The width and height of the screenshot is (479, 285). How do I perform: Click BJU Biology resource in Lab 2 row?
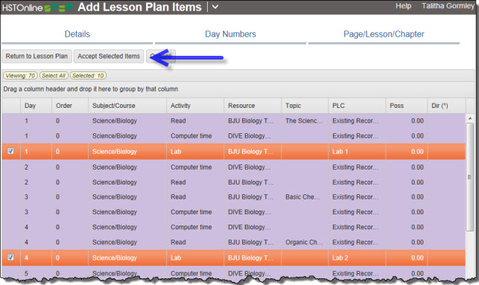253,258
